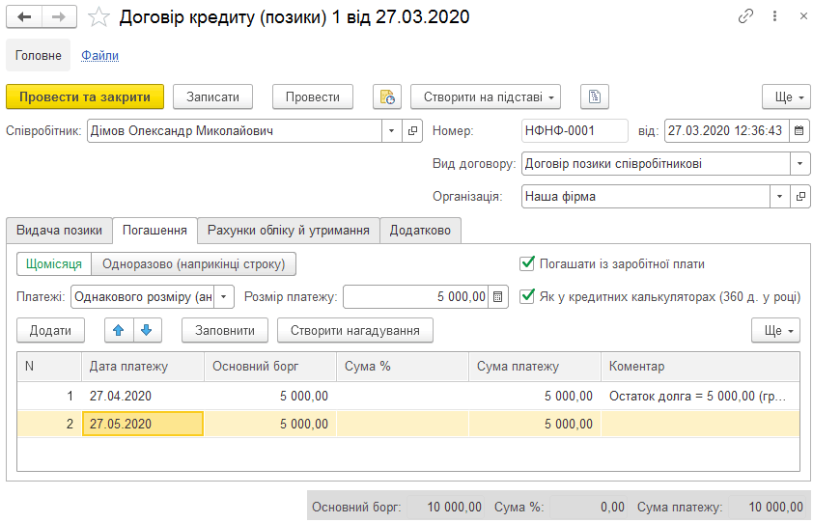Sort by Дата платежу column header
Screen dimensions: 813x523
tap(143, 367)
